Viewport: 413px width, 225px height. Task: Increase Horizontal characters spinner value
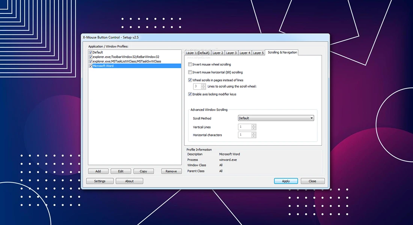click(254, 133)
